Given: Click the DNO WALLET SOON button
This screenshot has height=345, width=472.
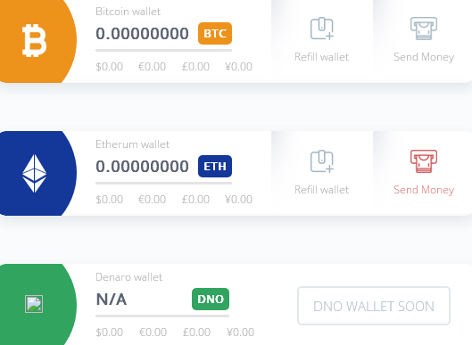Looking at the screenshot, I should click(374, 306).
